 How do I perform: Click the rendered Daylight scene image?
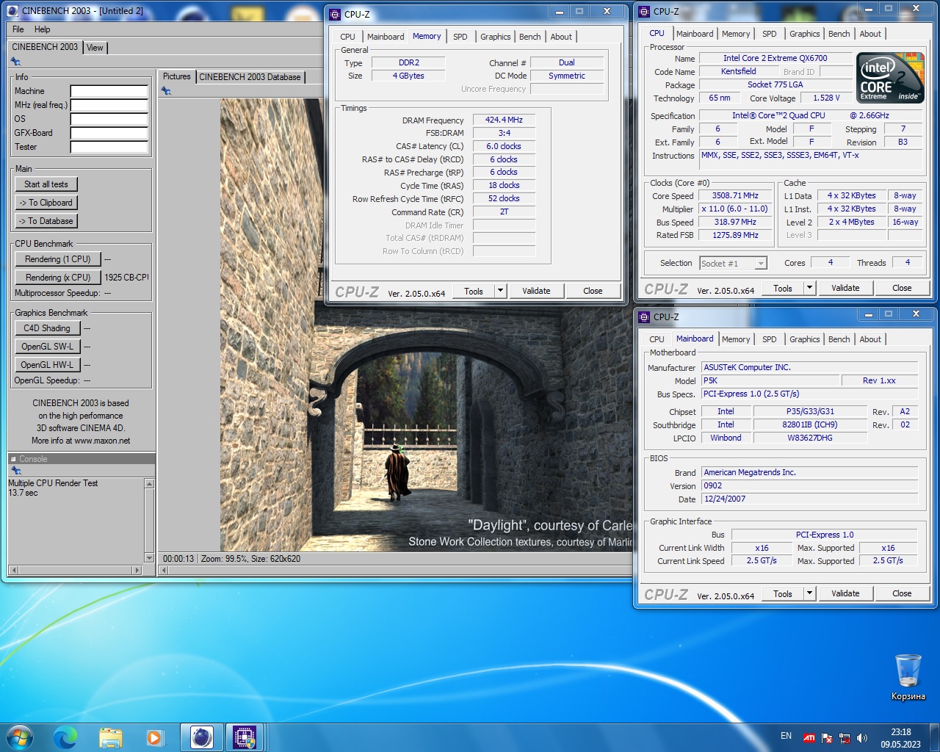click(x=426, y=325)
